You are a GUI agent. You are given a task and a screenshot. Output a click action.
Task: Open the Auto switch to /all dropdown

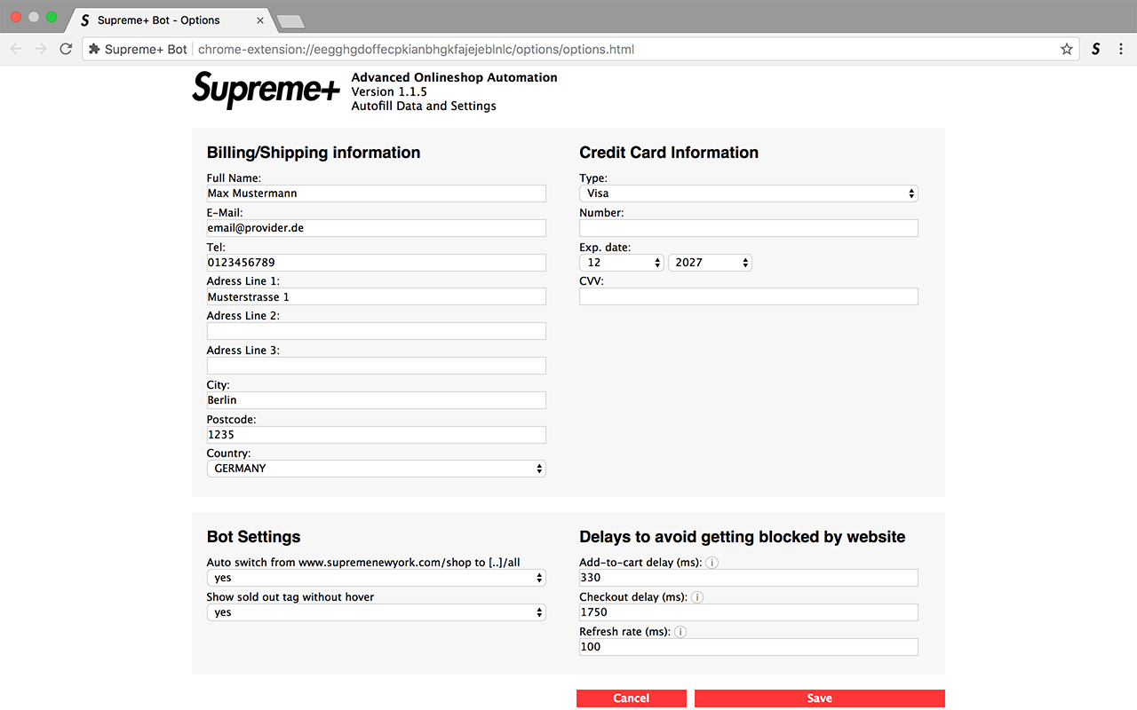coord(377,578)
